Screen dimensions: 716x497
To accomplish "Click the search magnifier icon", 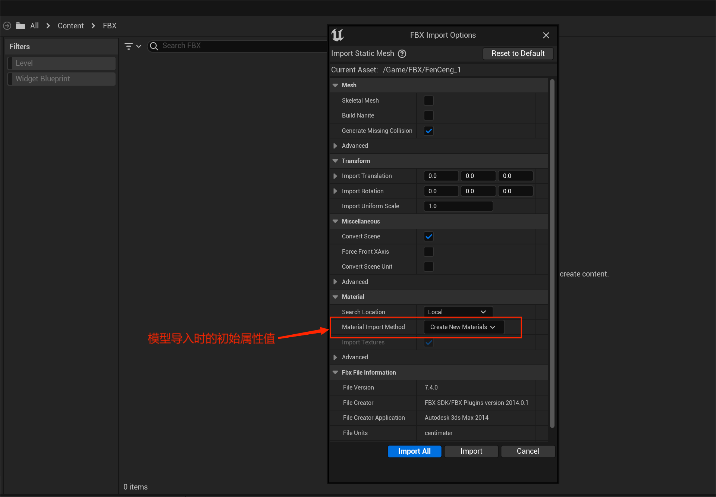I will 154,46.
